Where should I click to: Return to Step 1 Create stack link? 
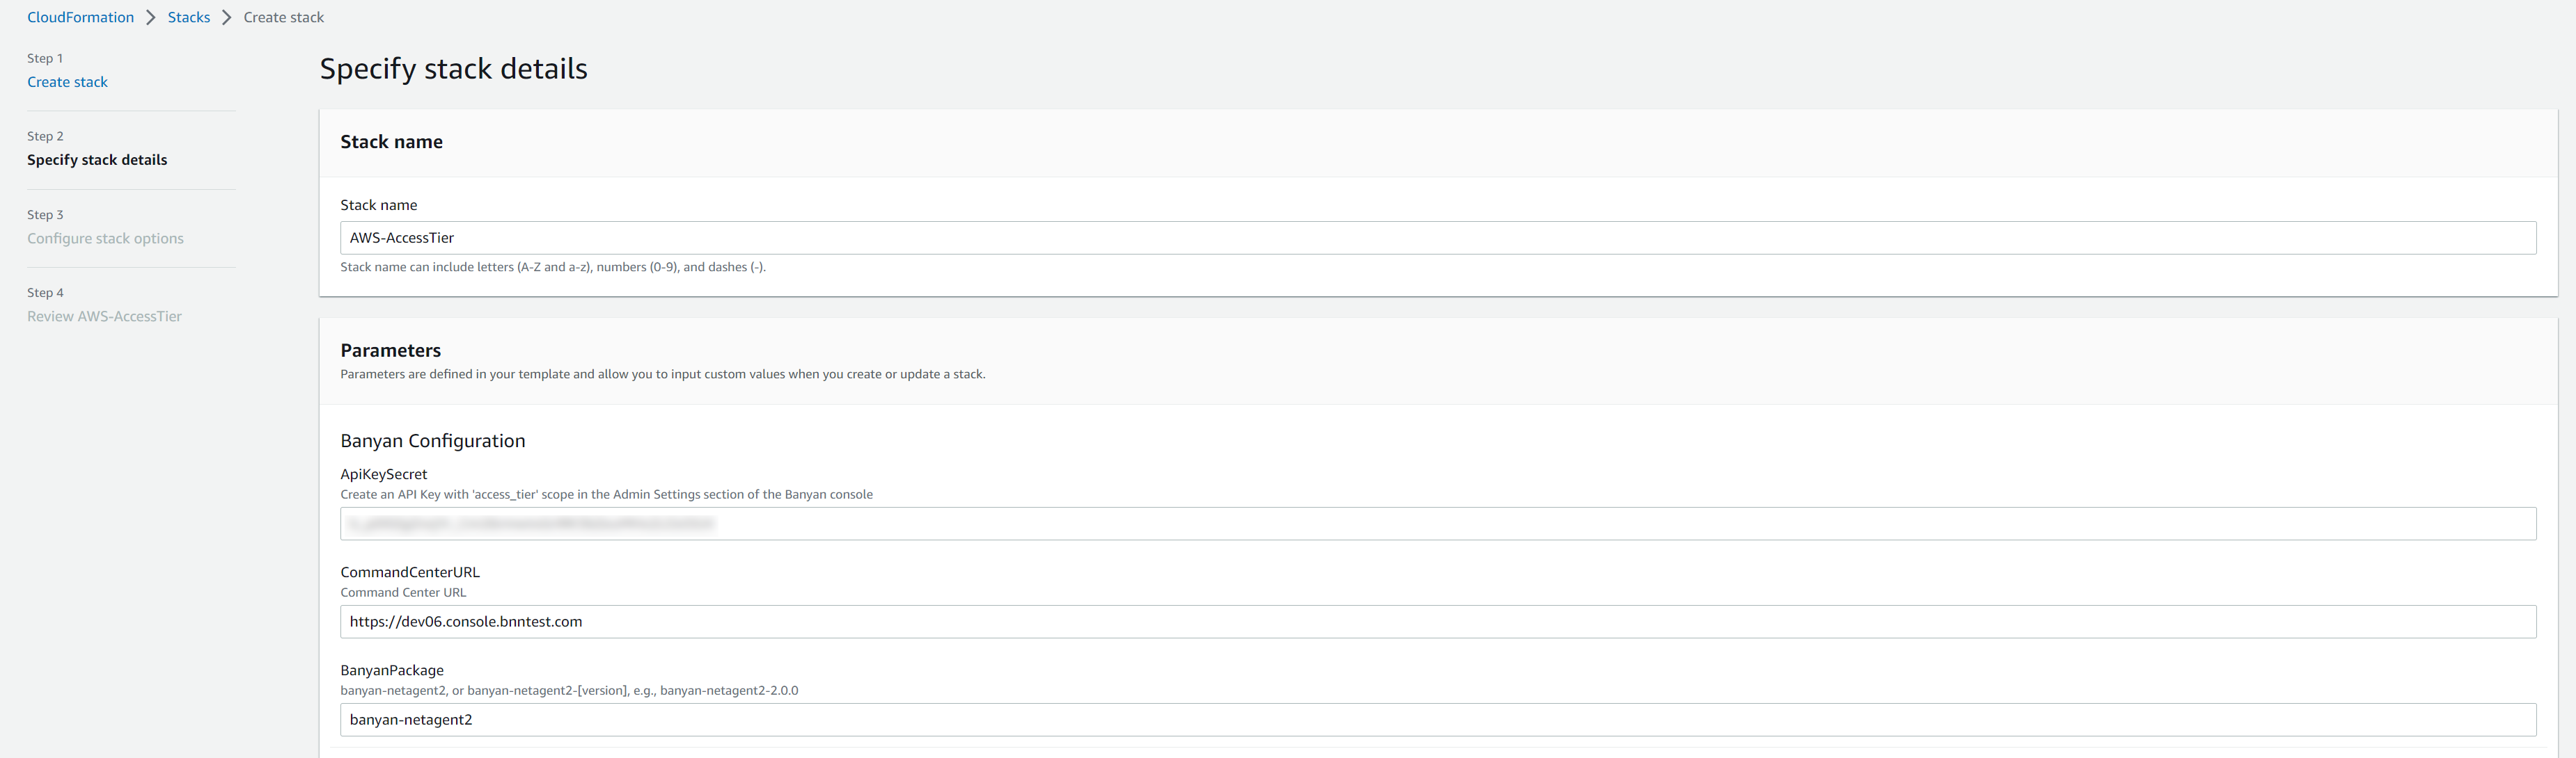point(67,82)
